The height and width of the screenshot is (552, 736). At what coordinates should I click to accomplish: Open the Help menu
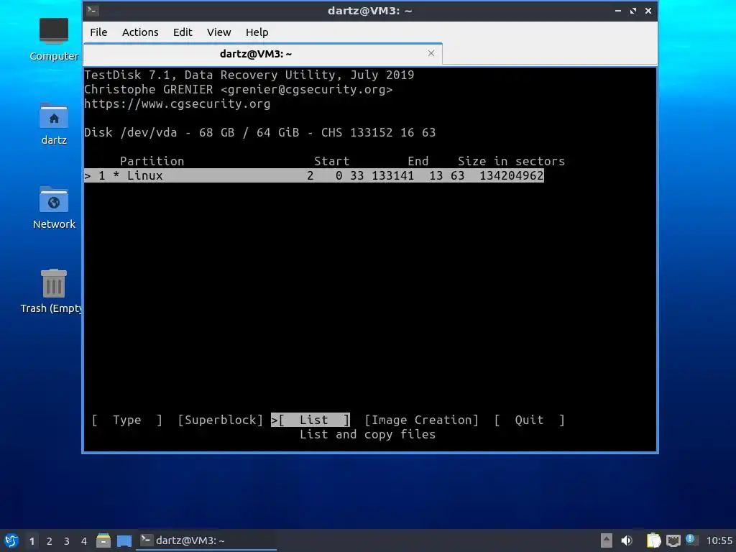257,32
